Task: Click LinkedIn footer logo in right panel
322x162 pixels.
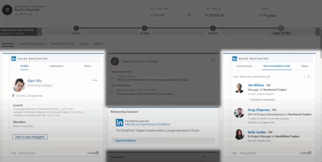Action: tap(306, 153)
